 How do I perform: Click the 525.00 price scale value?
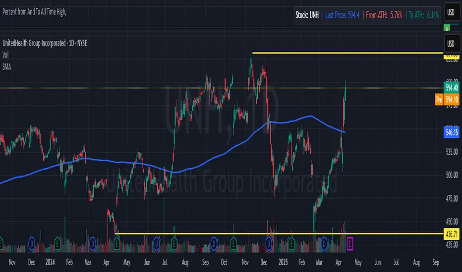click(x=452, y=152)
